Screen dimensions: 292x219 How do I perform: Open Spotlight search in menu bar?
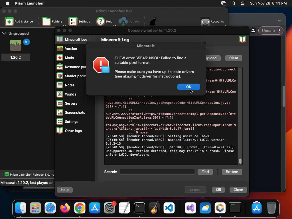[x=234, y=3]
